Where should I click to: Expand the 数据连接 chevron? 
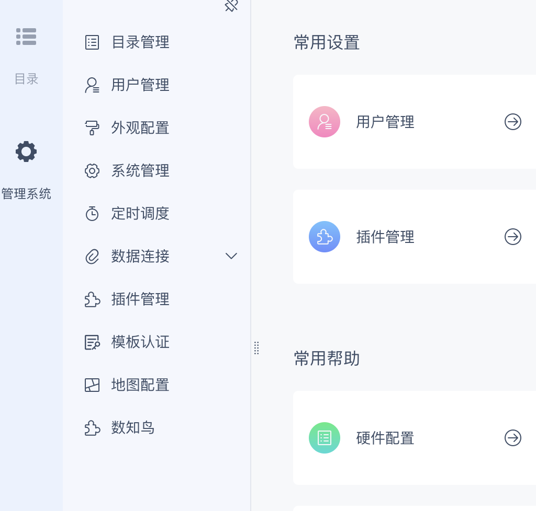tap(231, 256)
